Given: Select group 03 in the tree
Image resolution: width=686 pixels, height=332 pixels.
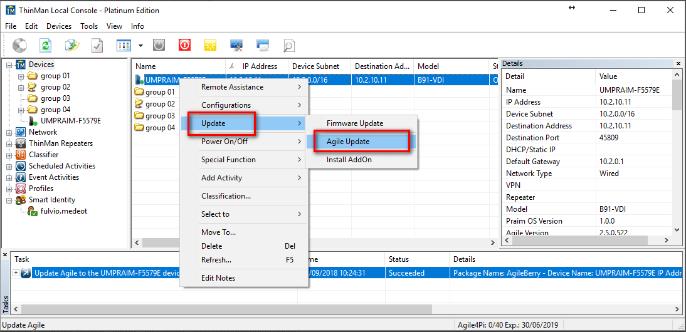Looking at the screenshot, I should [x=55, y=98].
